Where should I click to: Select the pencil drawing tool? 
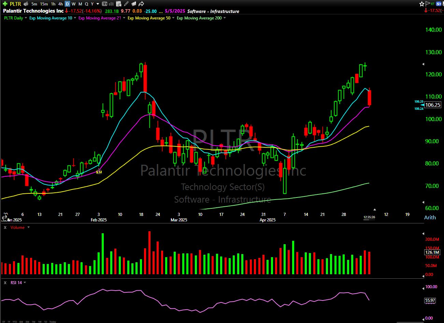pyautogui.click(x=126, y=4)
